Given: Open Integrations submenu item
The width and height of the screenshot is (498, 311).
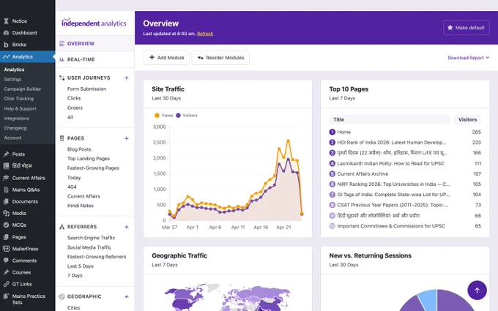Looking at the screenshot, I should (x=17, y=119).
